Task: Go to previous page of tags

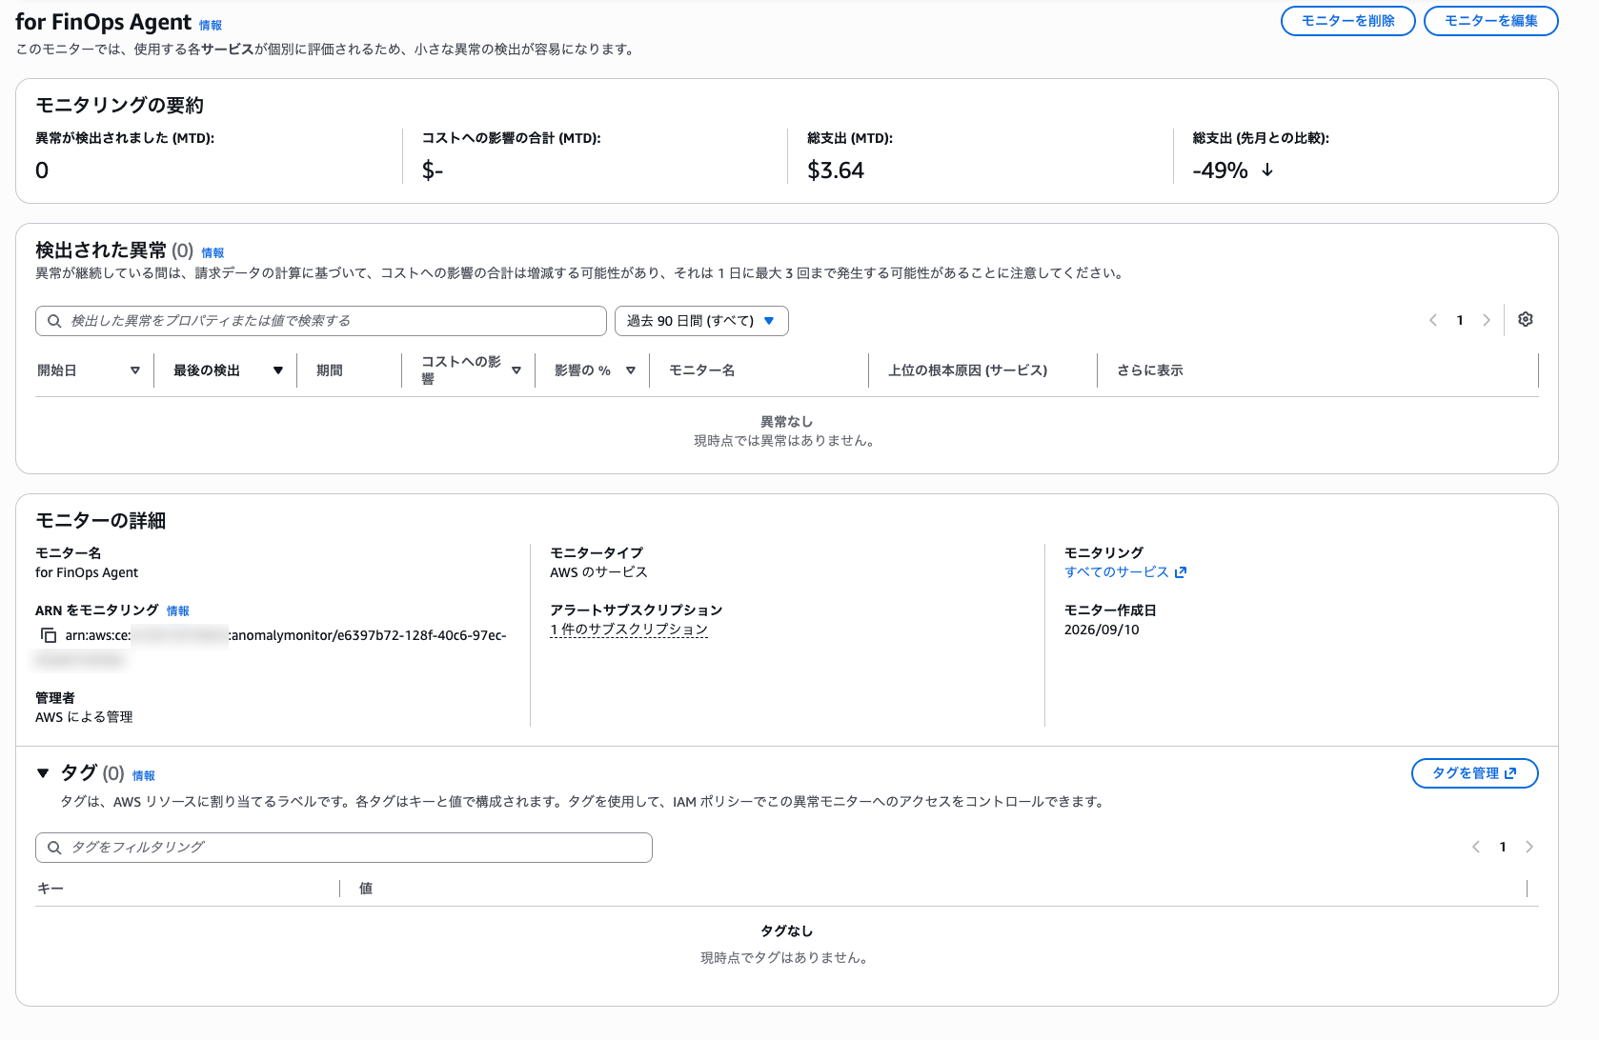Action: (1476, 847)
